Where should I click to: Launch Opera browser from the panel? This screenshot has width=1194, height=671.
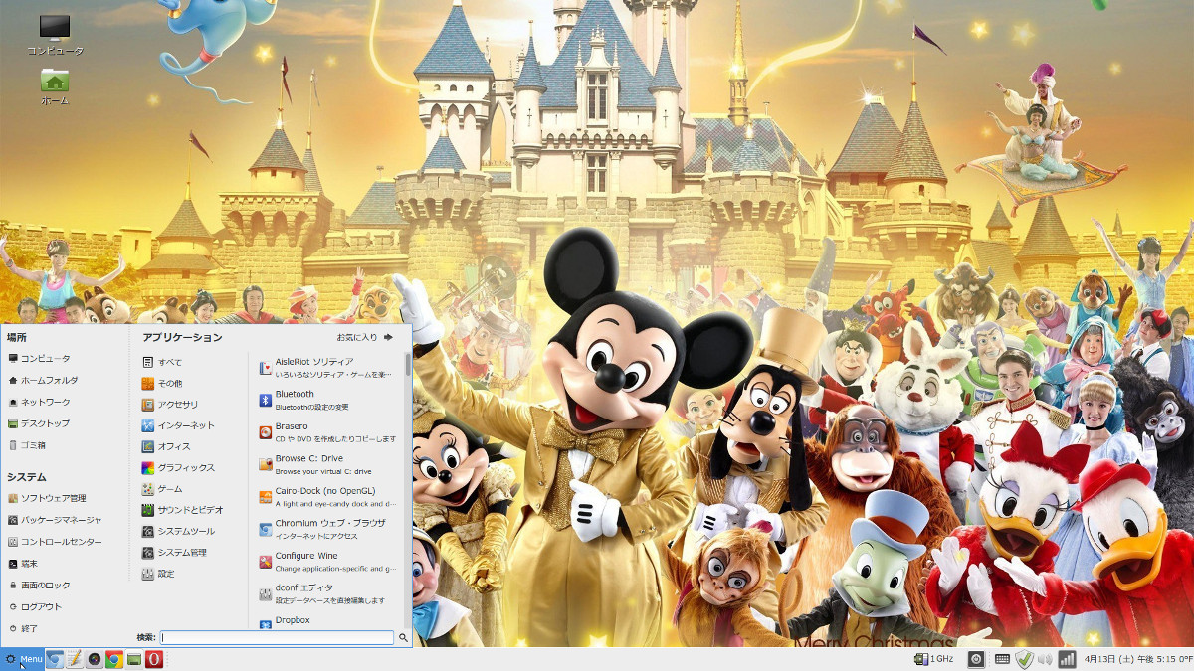[x=154, y=659]
